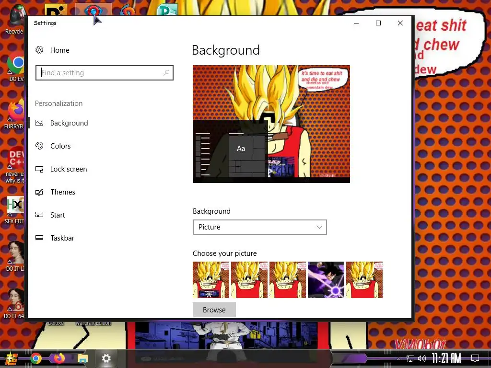
Task: Maximize the Settings window
Action: click(x=378, y=23)
